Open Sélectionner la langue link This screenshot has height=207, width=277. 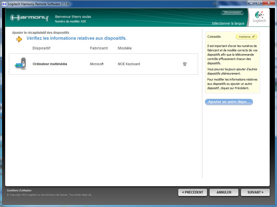[x=228, y=24]
